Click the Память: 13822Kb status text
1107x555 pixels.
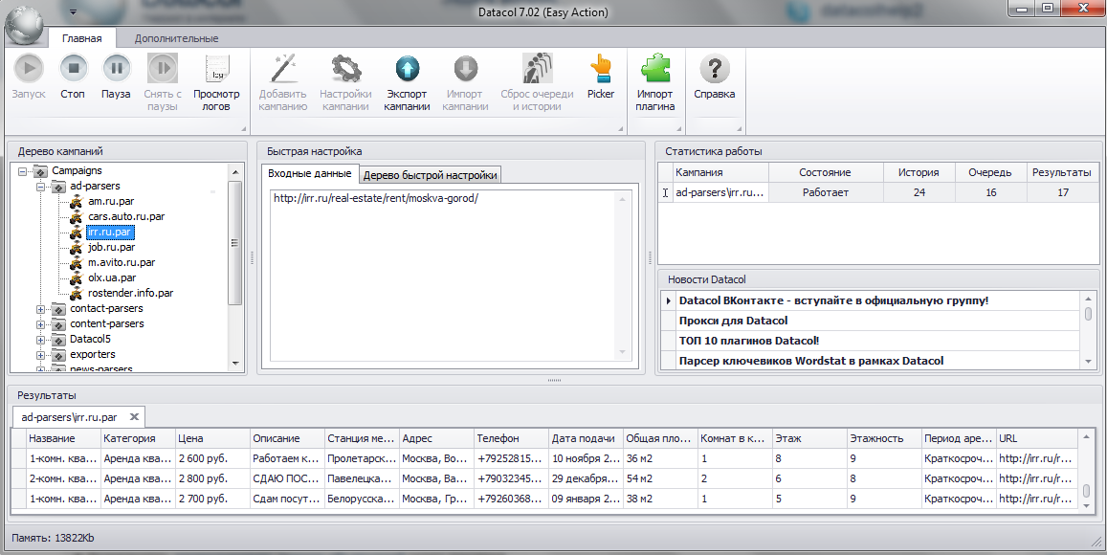pyautogui.click(x=53, y=538)
